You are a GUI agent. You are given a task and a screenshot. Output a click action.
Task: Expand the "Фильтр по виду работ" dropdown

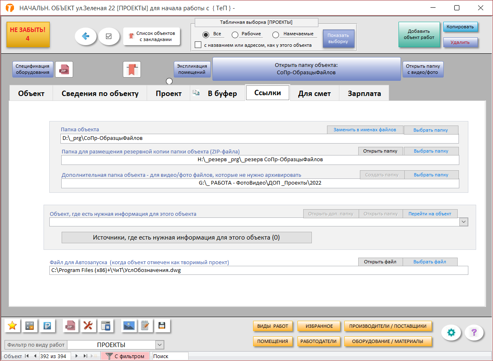click(x=160, y=345)
